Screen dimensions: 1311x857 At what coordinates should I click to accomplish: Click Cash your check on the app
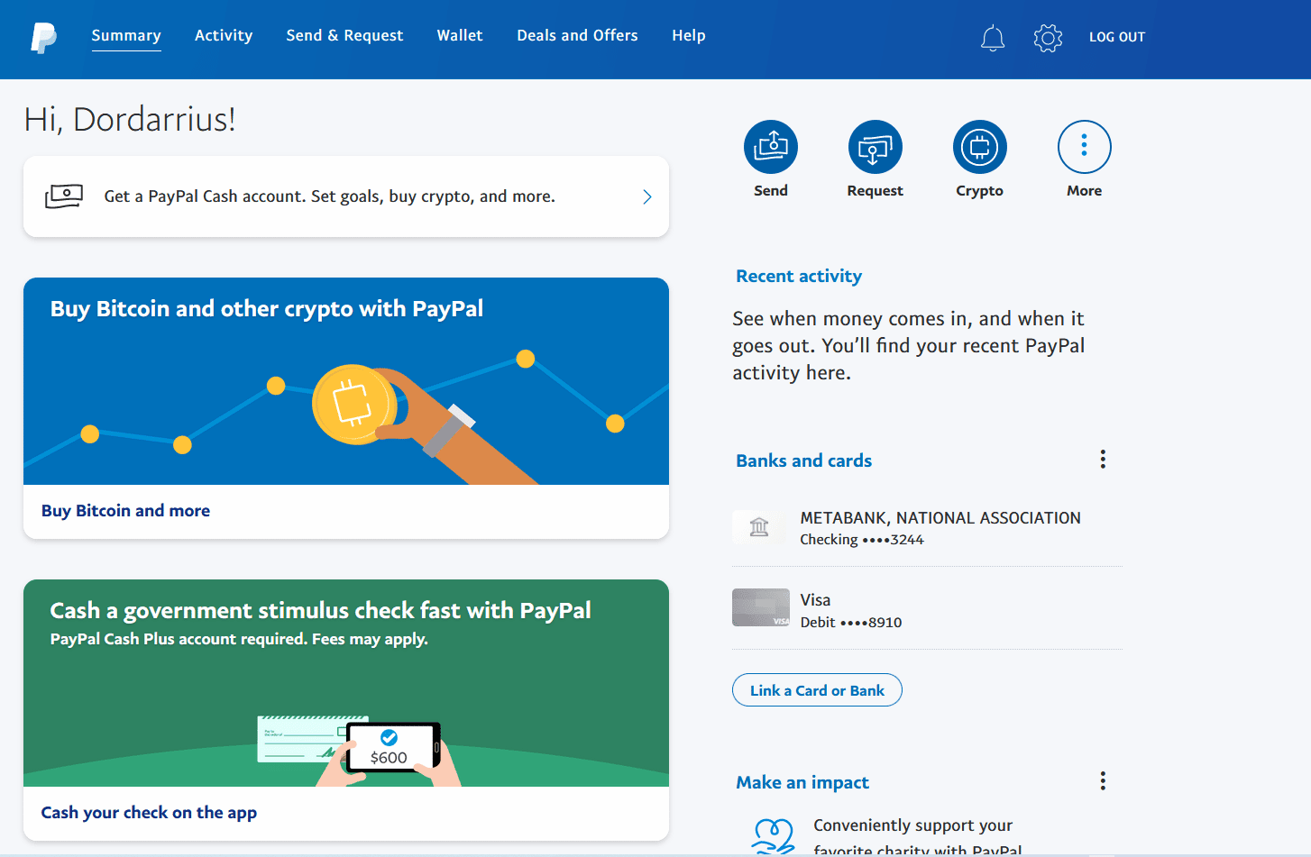click(x=149, y=812)
